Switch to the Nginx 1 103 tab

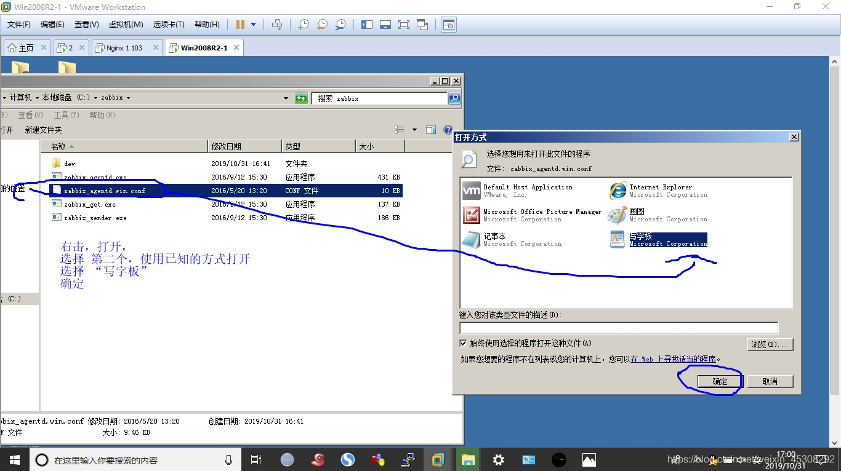(124, 48)
